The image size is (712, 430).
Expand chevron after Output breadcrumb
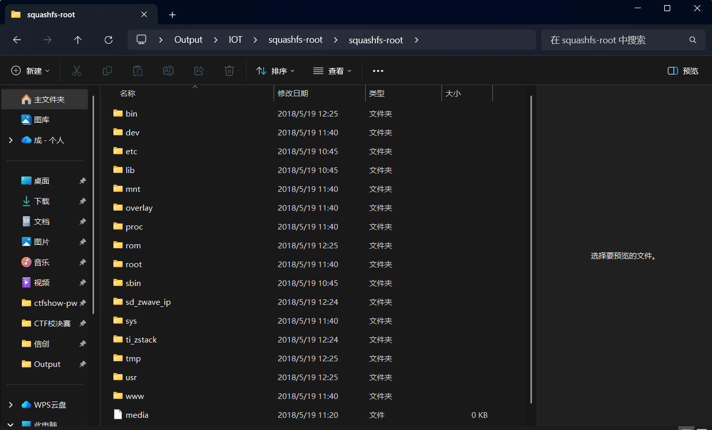point(216,40)
